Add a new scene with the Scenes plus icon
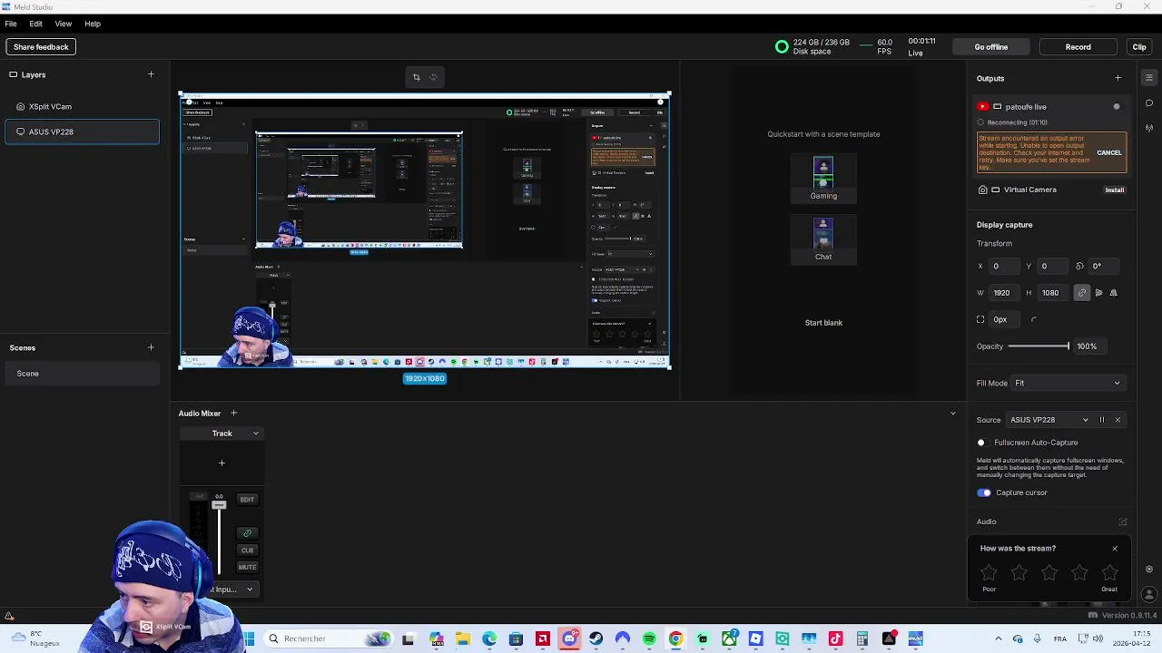 click(x=151, y=347)
